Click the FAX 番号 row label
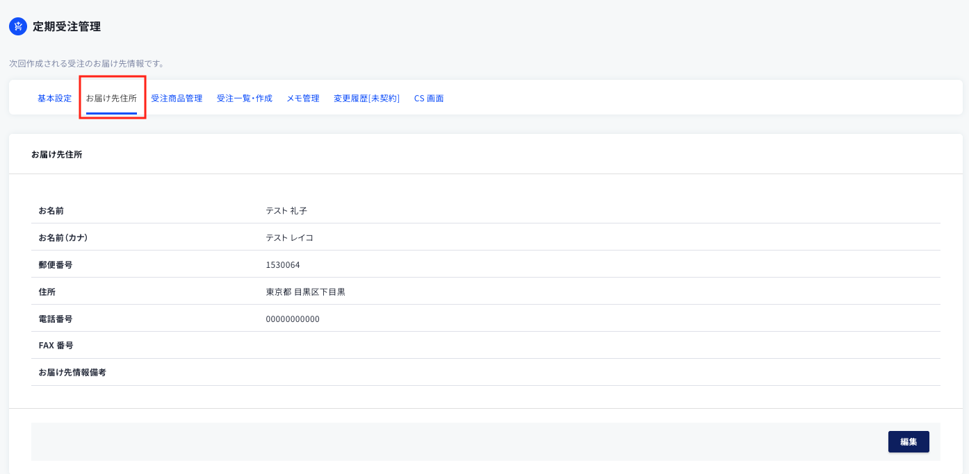969x474 pixels. [x=56, y=346]
